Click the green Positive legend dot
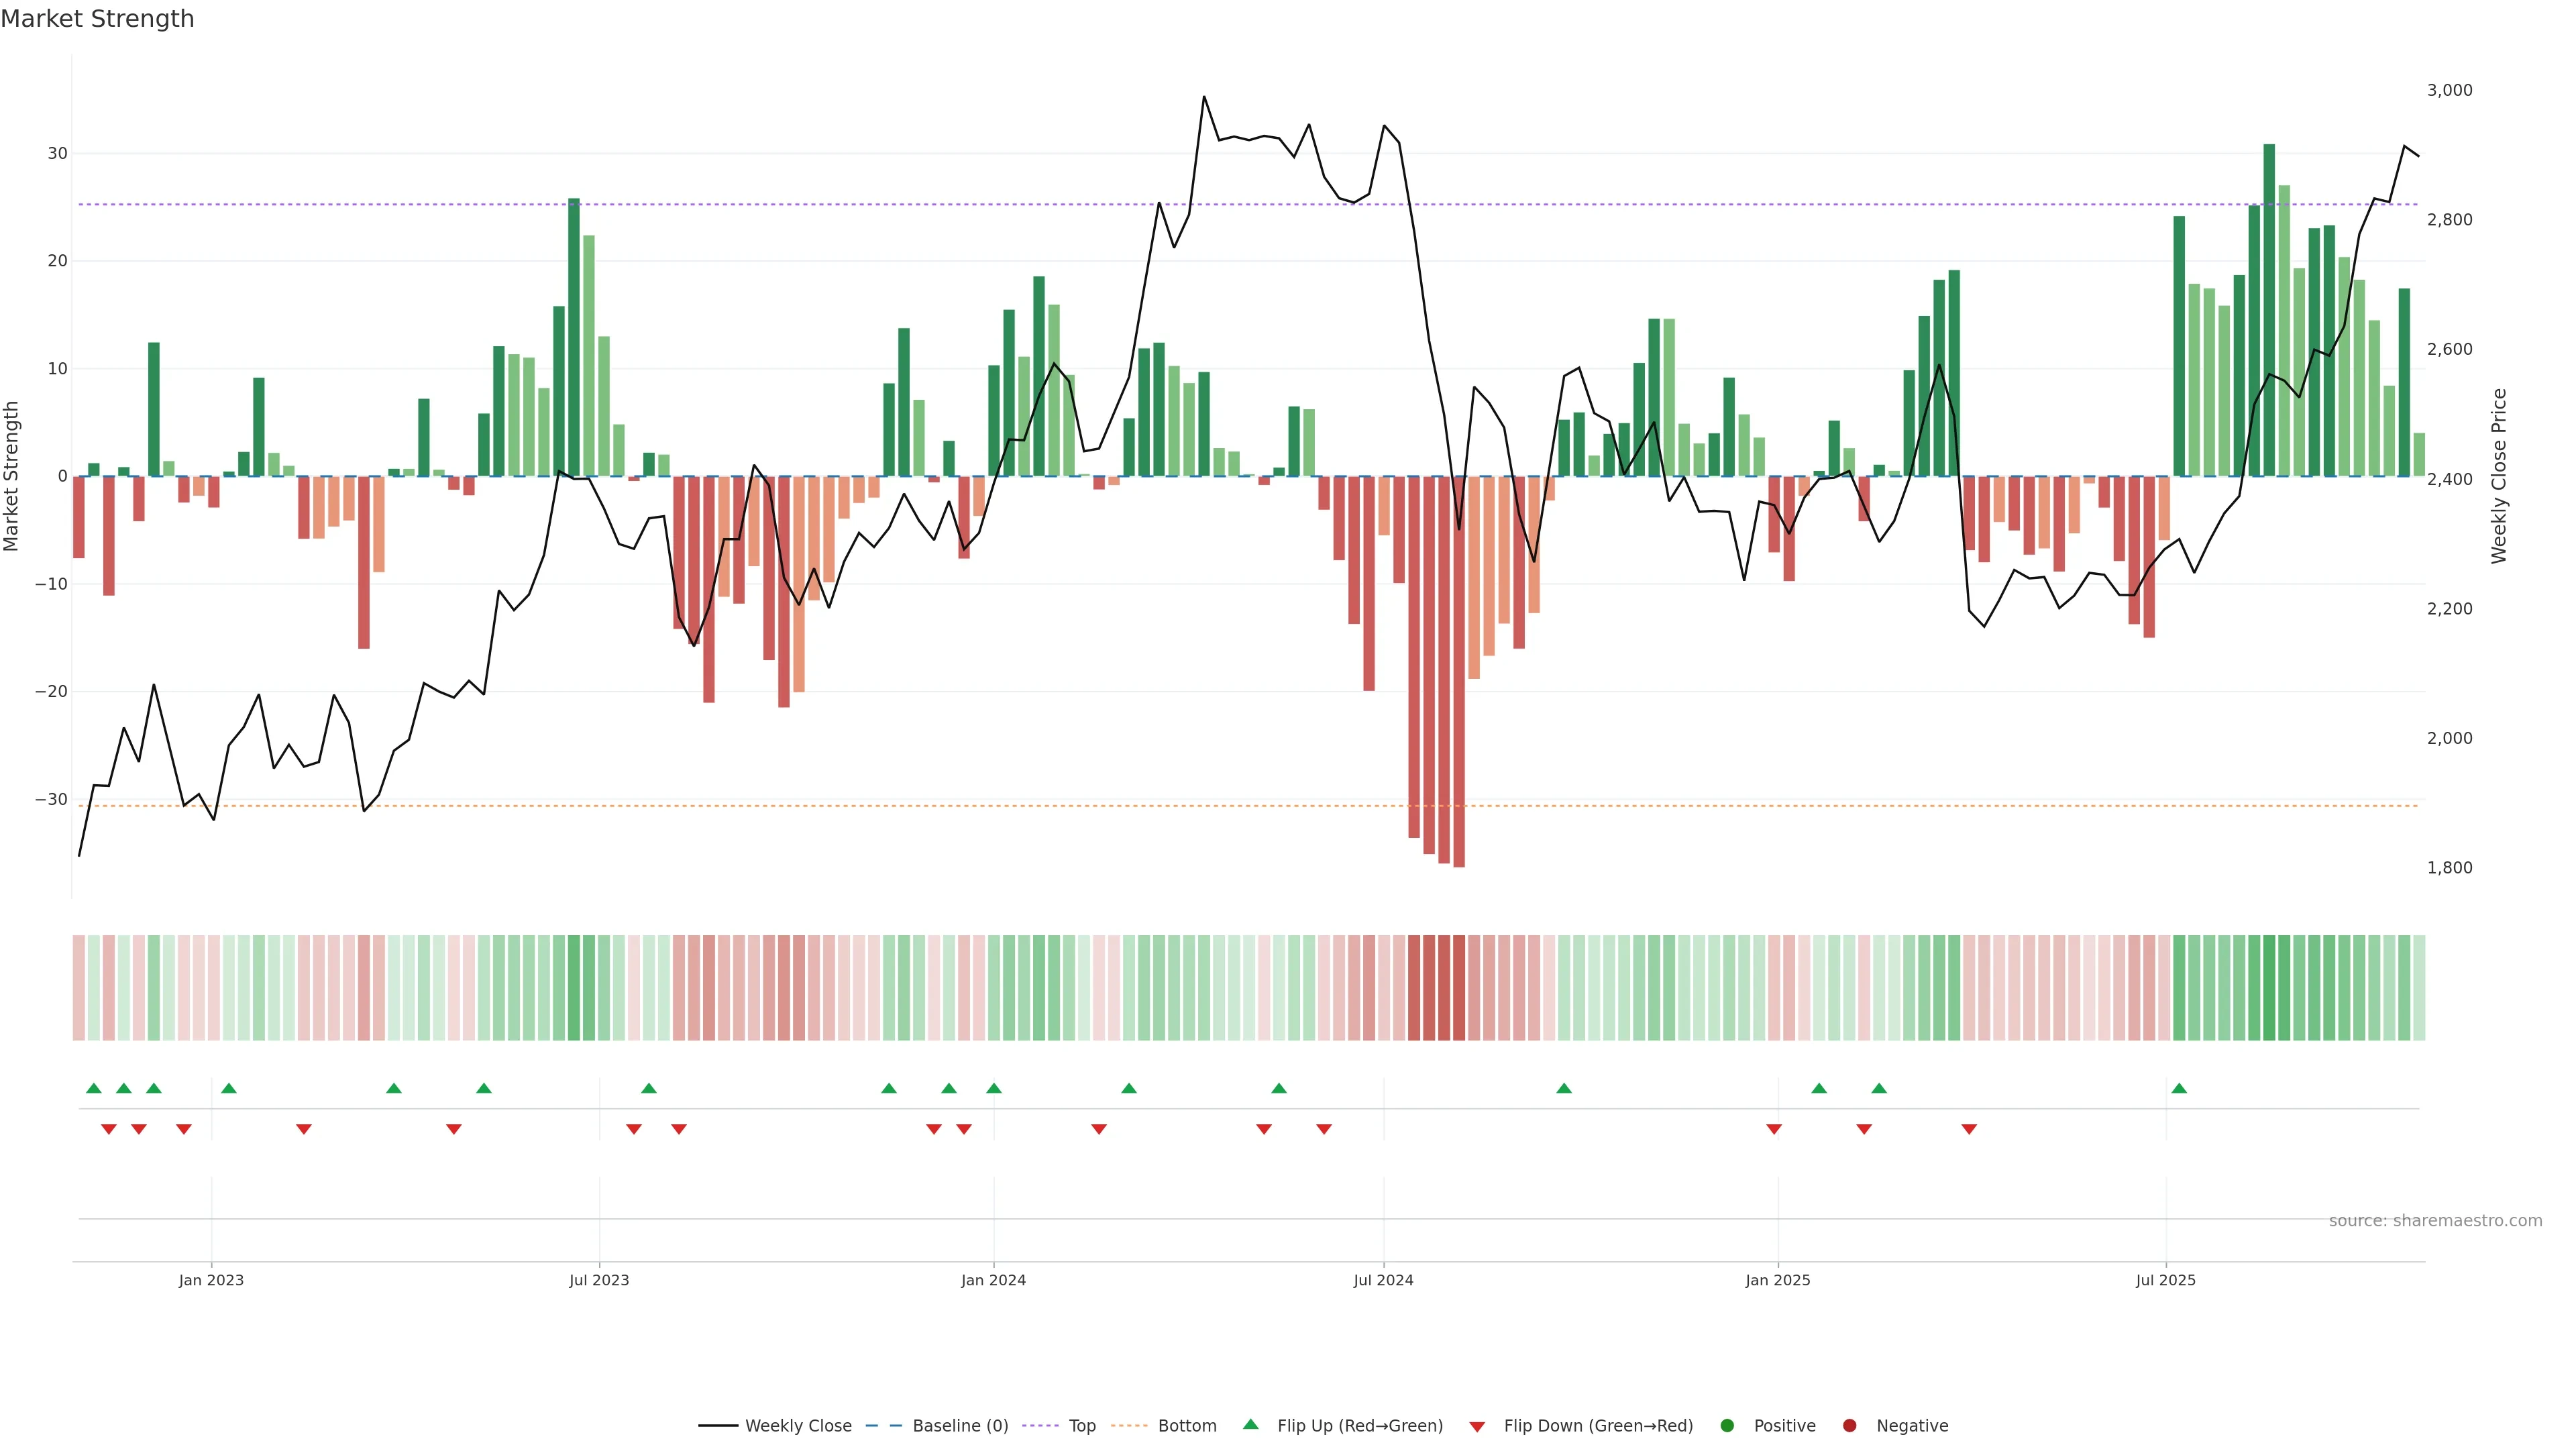The height and width of the screenshot is (1449, 2576). 1727,1426
